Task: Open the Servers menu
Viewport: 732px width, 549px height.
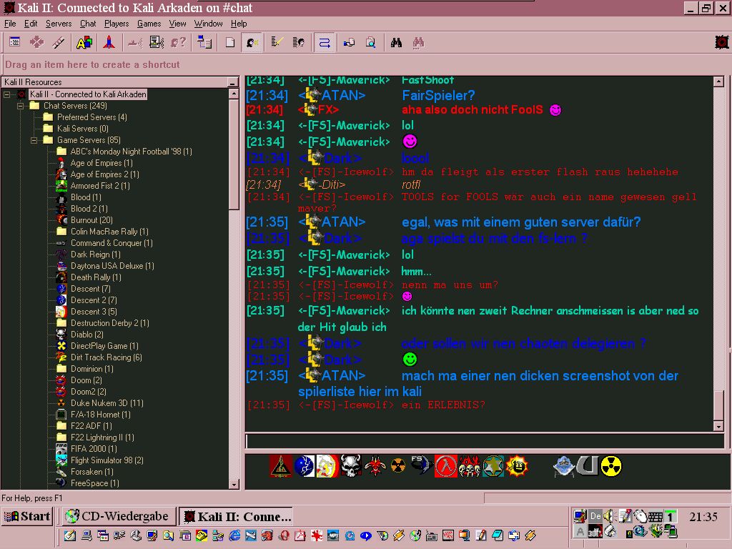Action: (59, 24)
